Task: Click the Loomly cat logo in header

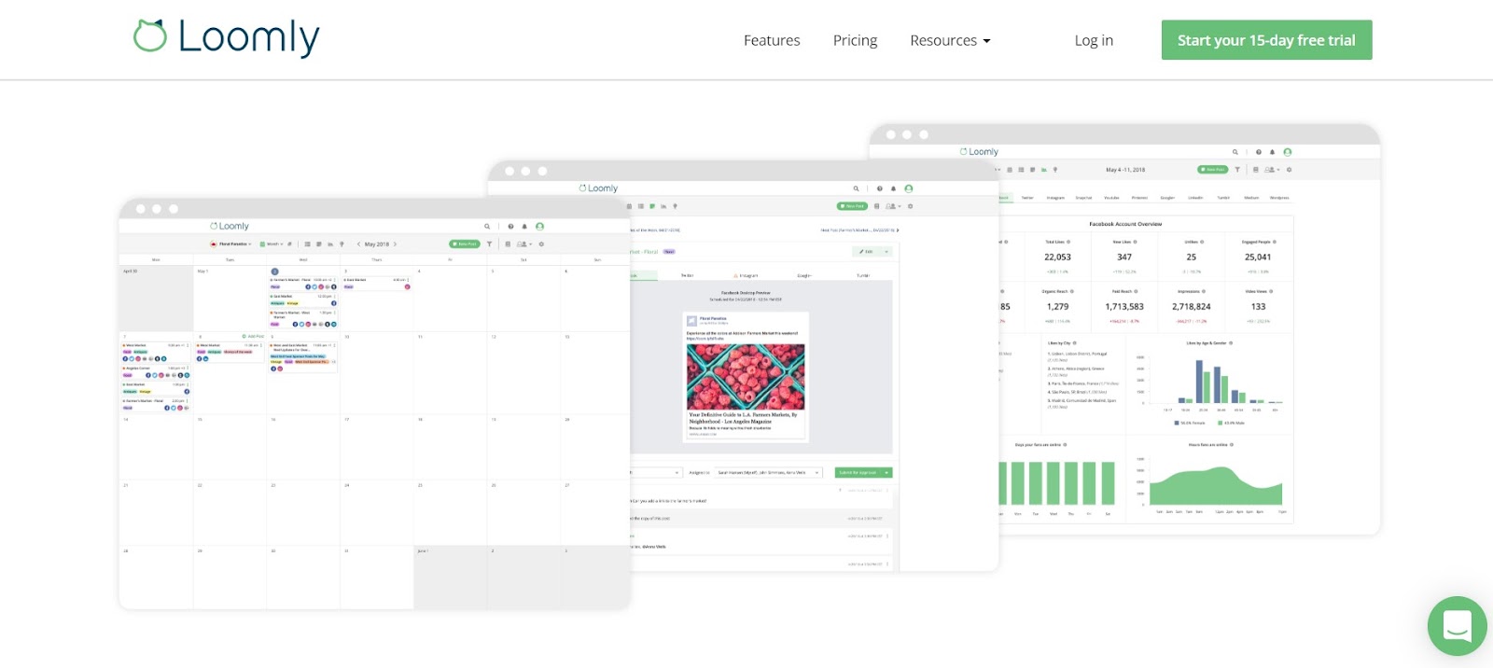Action: click(x=150, y=36)
